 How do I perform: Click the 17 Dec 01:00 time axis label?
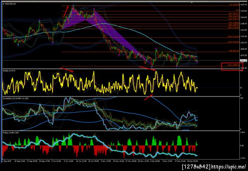pos(179,161)
